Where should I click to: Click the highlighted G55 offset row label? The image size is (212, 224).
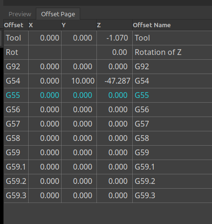point(16,95)
